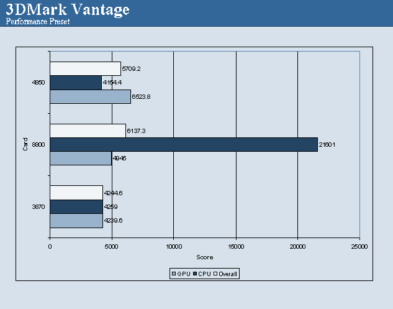The height and width of the screenshot is (309, 393).
Task: Click the GPU legend swatch
Action: (x=174, y=274)
